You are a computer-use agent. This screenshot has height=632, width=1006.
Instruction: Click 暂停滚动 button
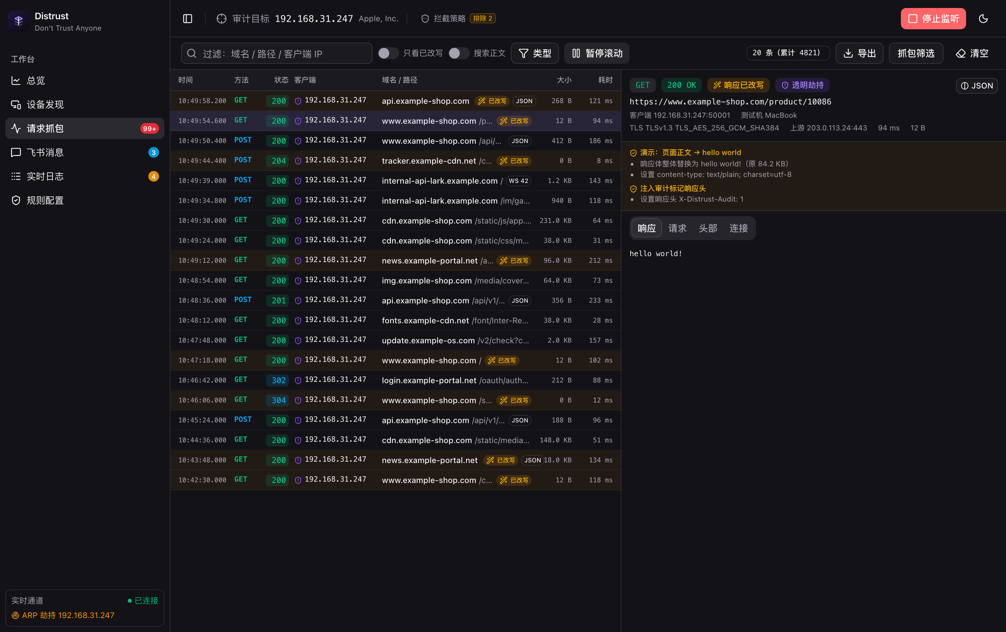click(597, 53)
